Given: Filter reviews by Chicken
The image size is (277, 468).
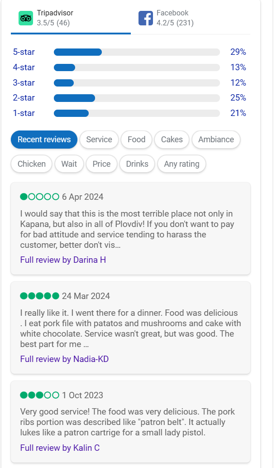Looking at the screenshot, I should click(32, 164).
